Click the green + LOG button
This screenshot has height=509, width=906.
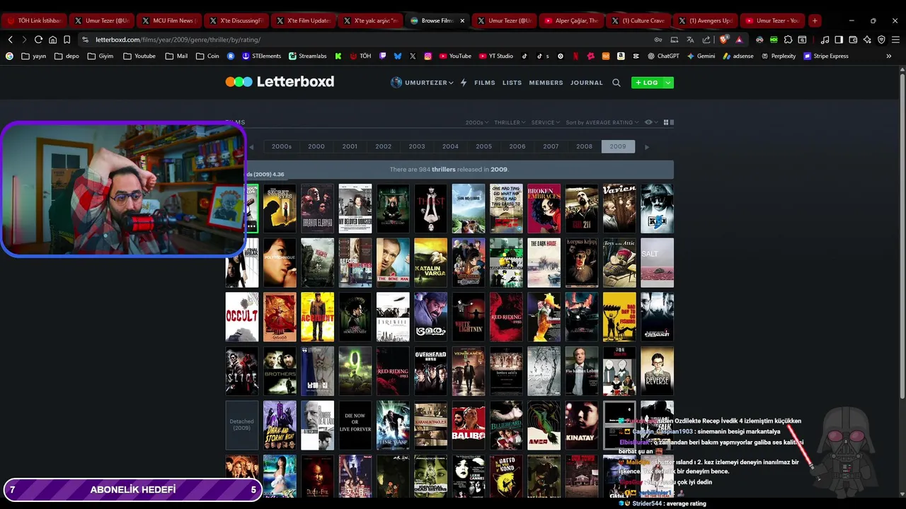tap(647, 83)
